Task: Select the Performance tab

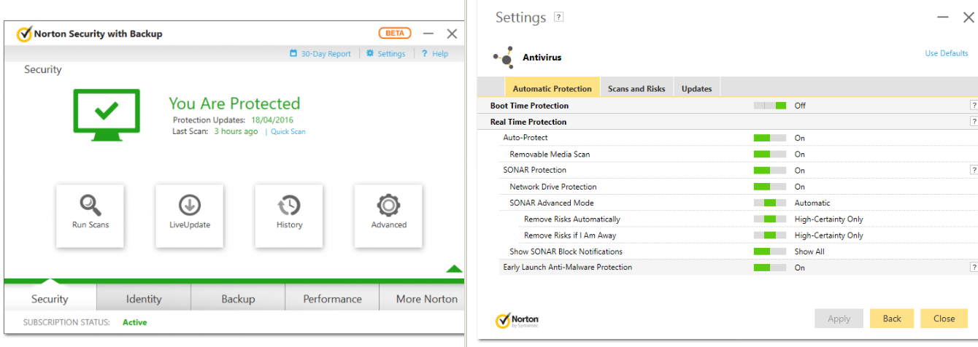Action: [x=332, y=298]
